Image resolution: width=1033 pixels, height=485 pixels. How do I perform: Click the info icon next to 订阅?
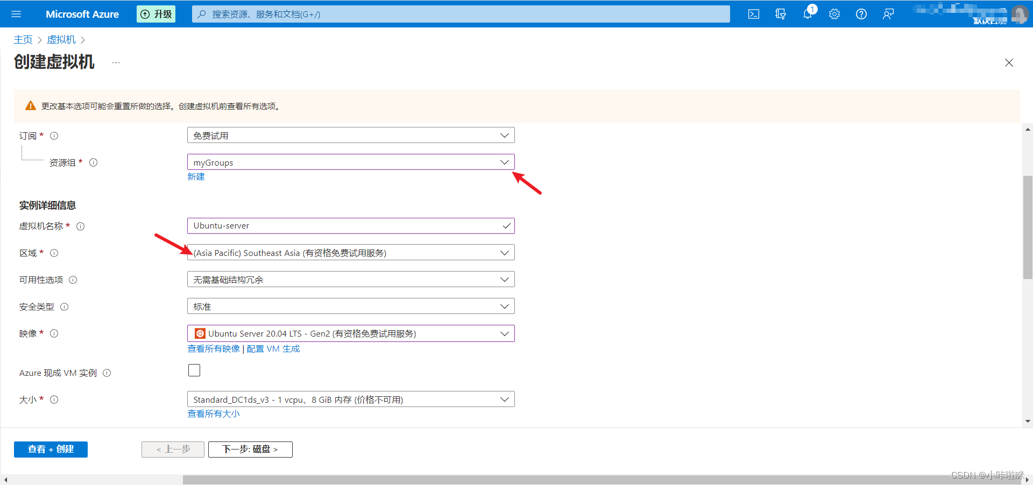[x=54, y=136]
